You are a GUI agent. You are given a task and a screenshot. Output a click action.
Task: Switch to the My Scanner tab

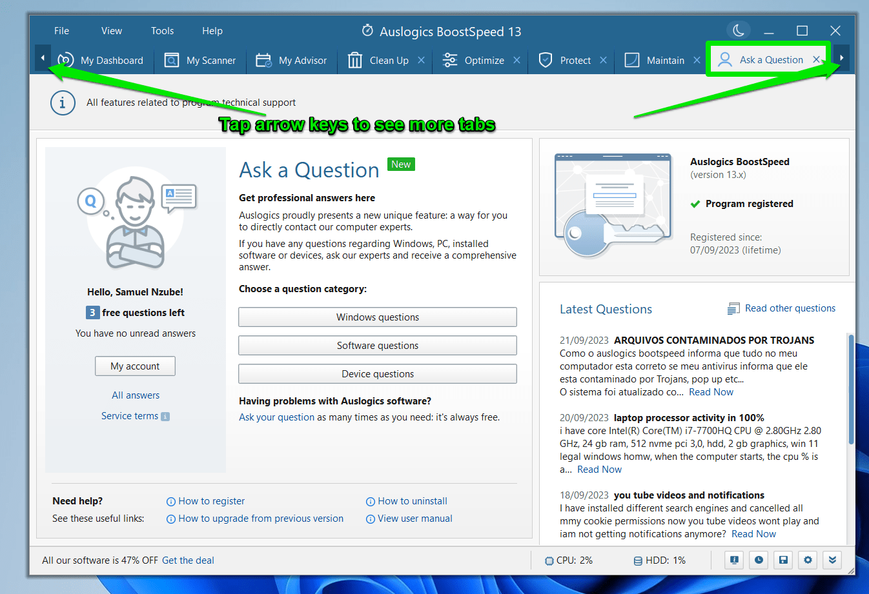pos(200,61)
